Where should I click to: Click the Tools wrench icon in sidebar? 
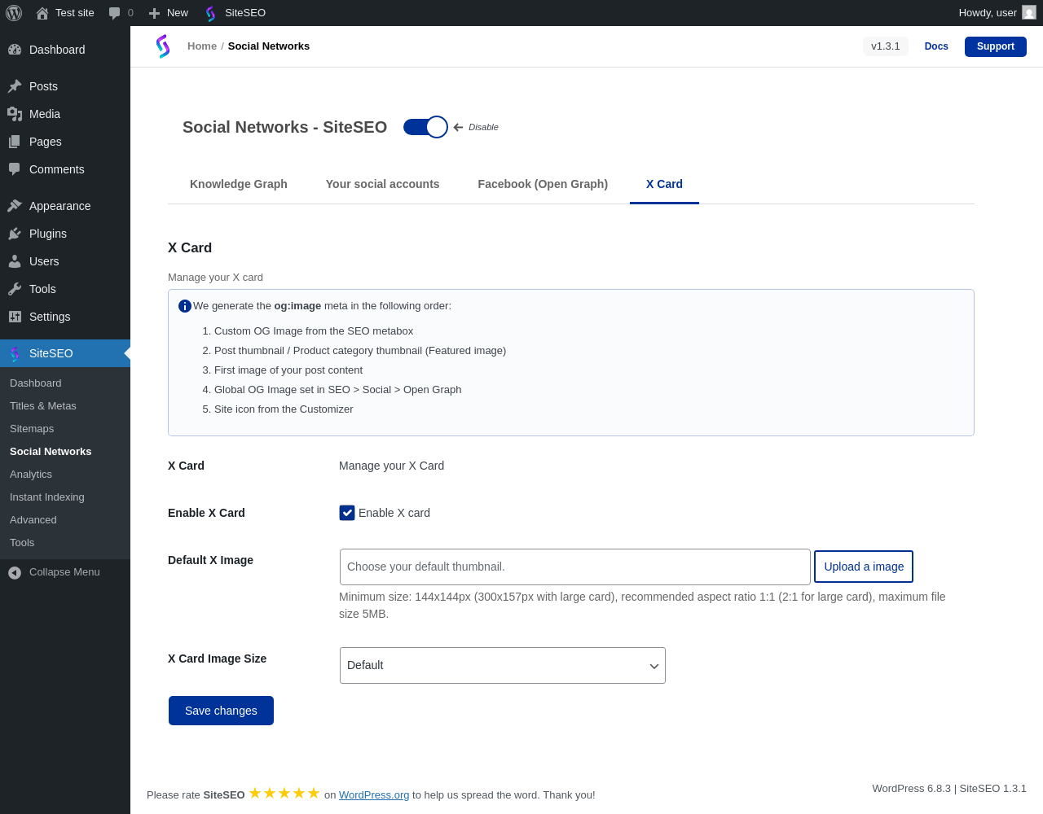click(15, 289)
